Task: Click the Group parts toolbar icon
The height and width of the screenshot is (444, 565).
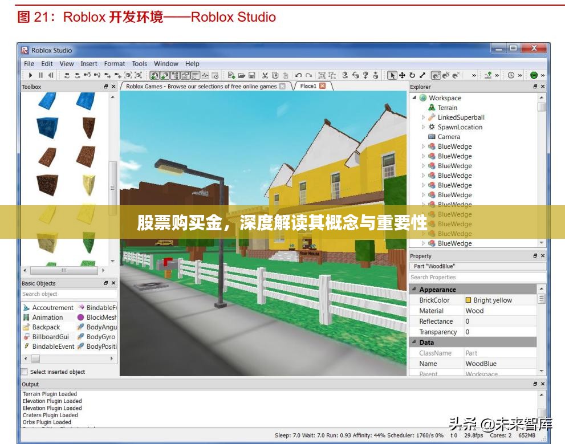Action: [322, 75]
